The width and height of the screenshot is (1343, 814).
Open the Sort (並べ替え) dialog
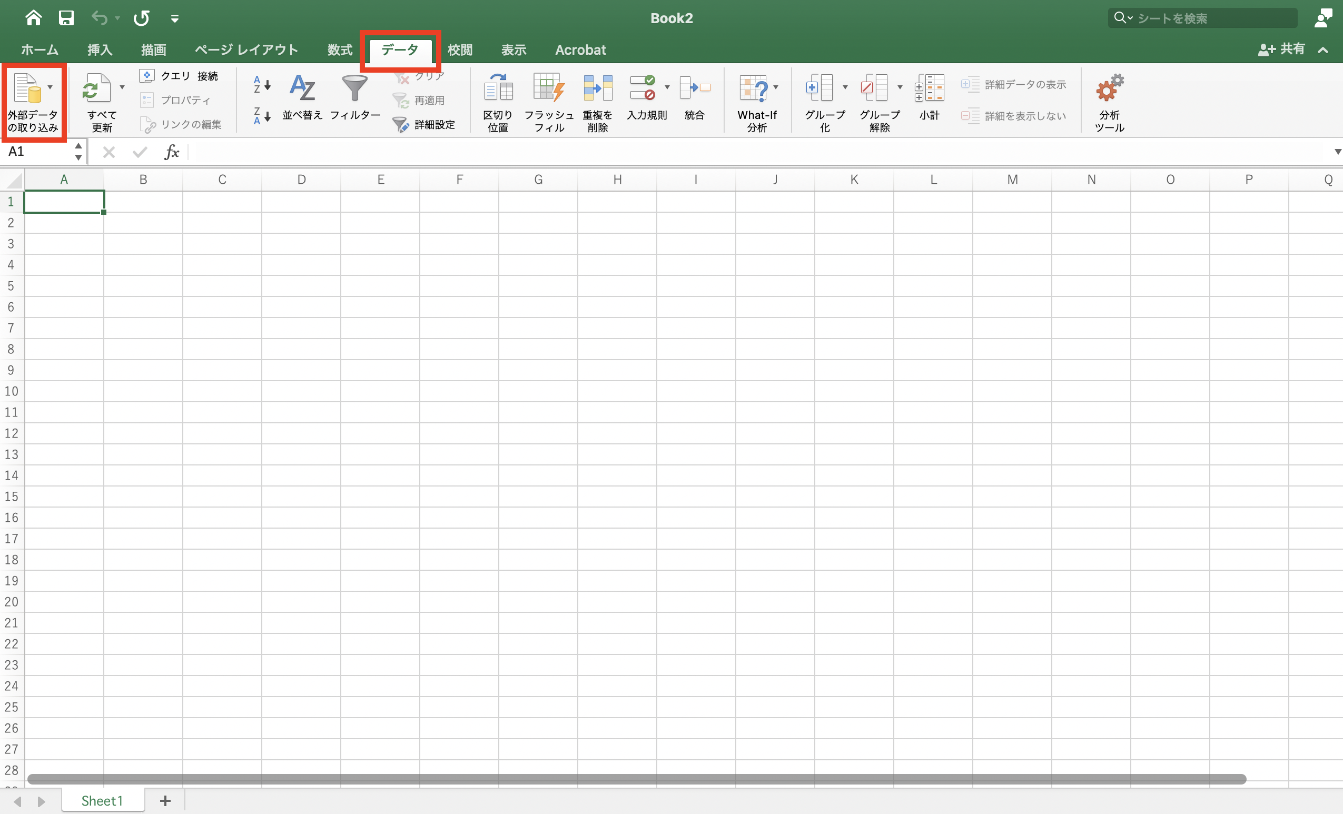click(302, 88)
